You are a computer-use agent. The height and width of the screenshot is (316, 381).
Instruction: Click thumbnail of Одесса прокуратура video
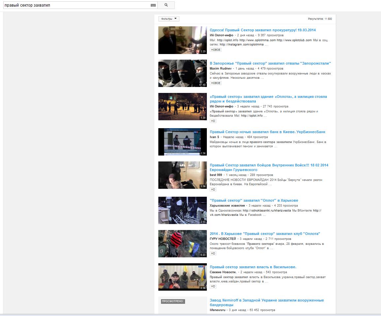(182, 40)
